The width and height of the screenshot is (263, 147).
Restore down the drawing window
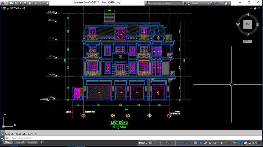pyautogui.click(x=255, y=8)
